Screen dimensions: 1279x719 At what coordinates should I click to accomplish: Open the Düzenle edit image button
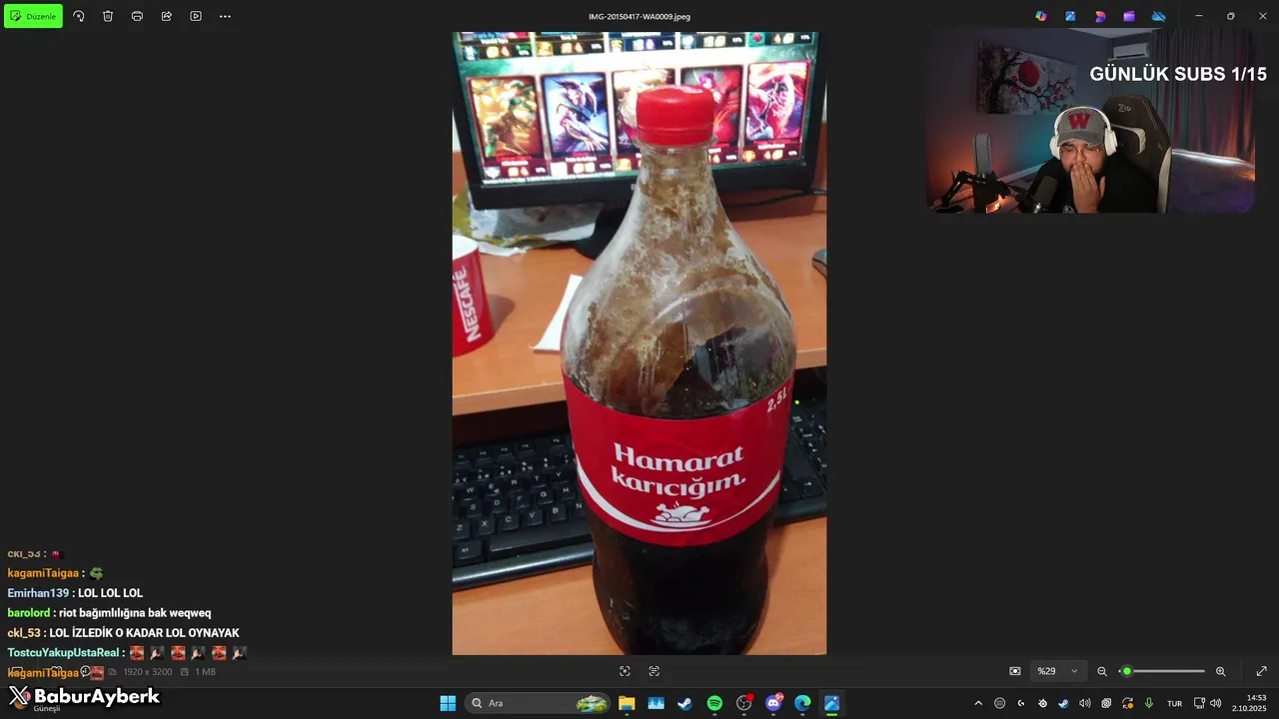tap(34, 16)
